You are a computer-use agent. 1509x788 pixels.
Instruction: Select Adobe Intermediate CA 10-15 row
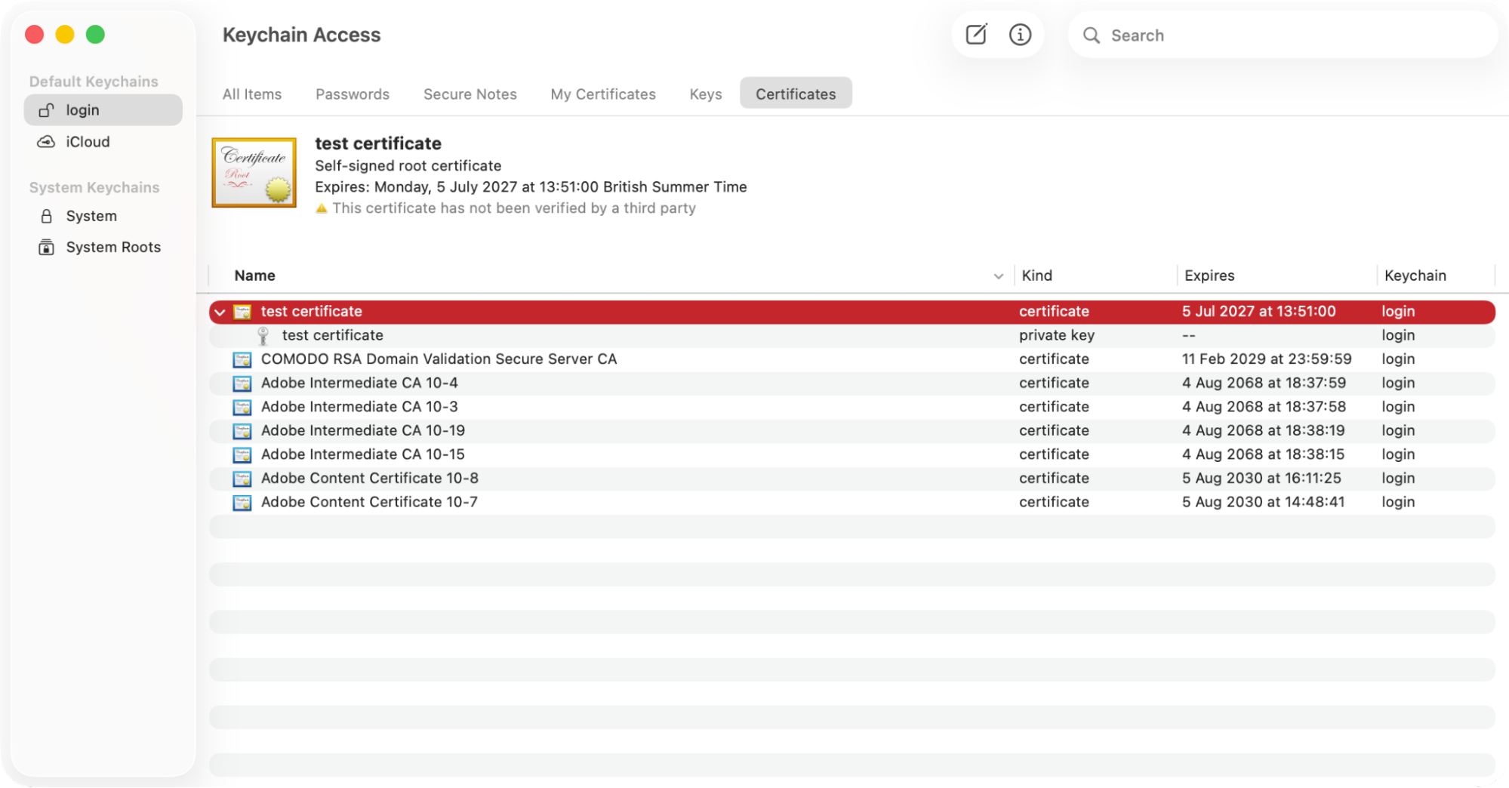[852, 455]
